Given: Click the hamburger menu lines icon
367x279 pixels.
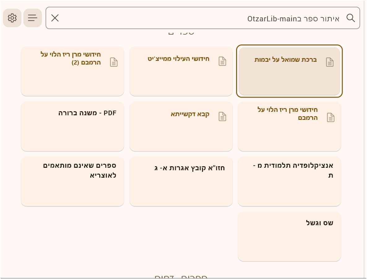Looking at the screenshot, I should coord(32,18).
